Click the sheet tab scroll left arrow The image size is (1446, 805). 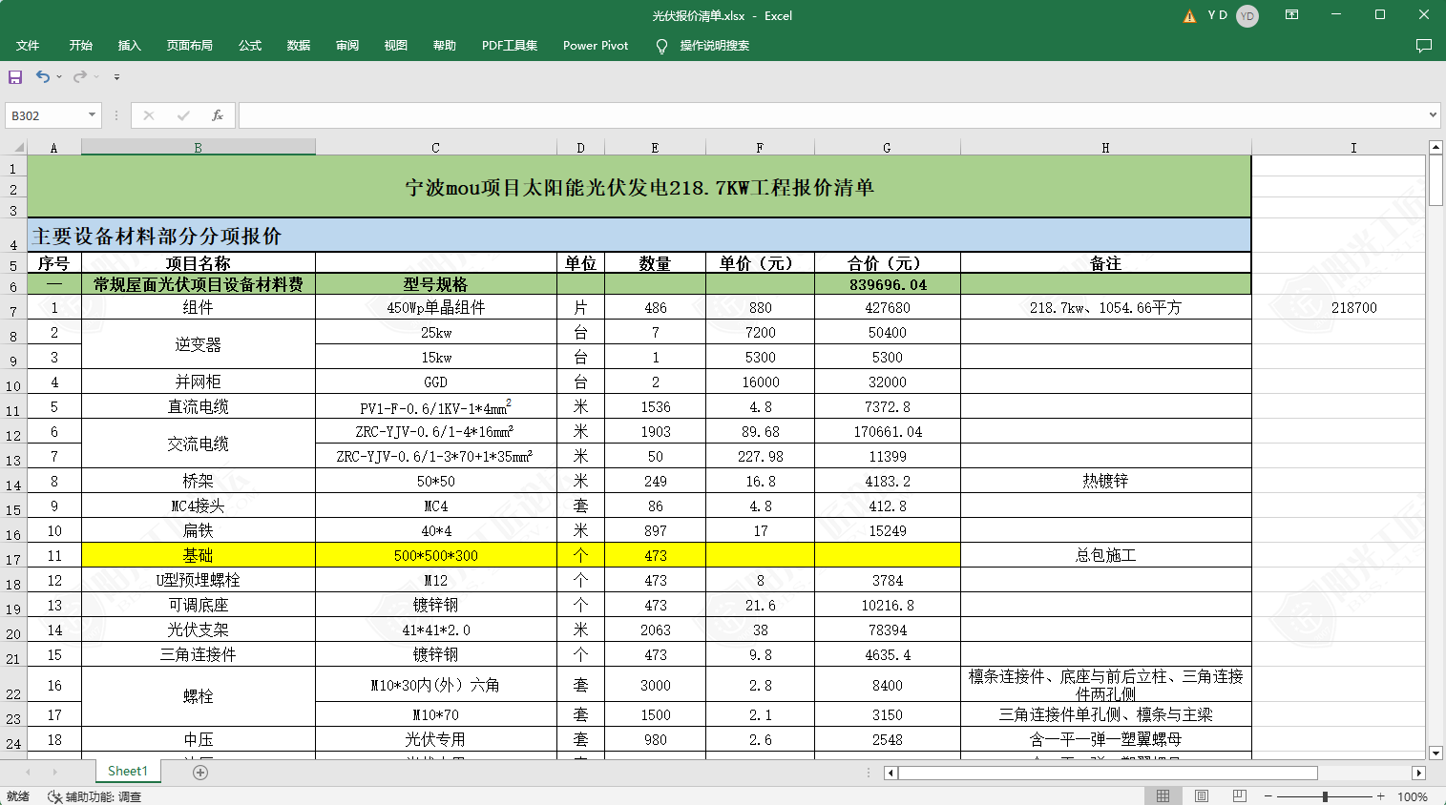click(x=29, y=773)
